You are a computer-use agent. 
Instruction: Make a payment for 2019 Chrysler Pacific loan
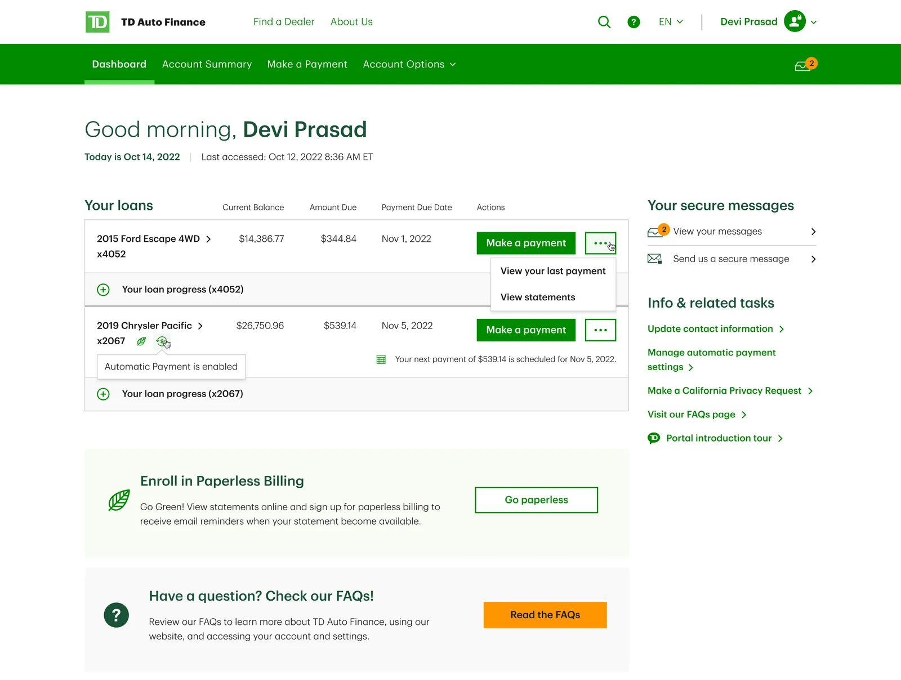coord(526,330)
